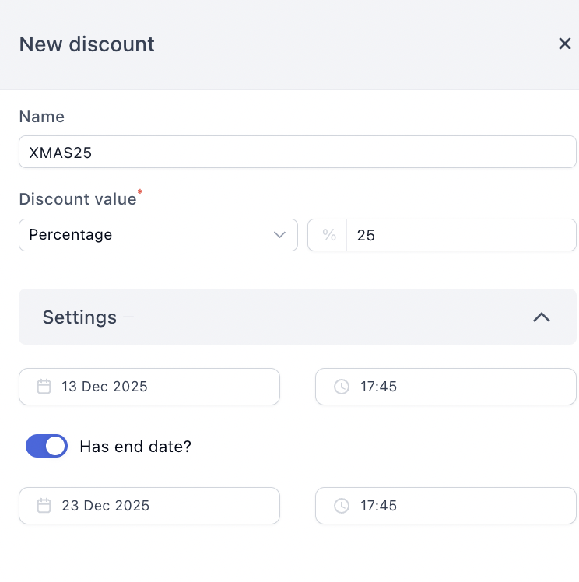Screen dimensions: 579x582
Task: Click the end date calendar icon
Action: coord(44,506)
